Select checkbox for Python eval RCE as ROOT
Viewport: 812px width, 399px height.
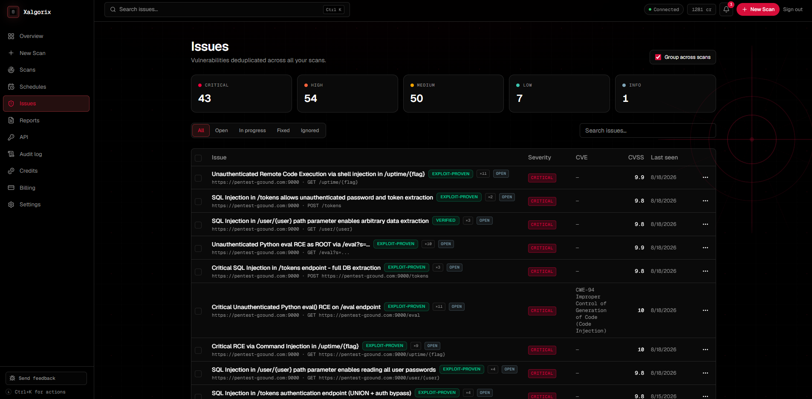[198, 249]
